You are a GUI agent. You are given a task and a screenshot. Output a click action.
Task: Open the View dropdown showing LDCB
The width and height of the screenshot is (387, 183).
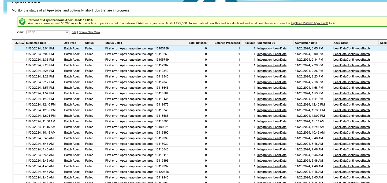click(x=48, y=32)
